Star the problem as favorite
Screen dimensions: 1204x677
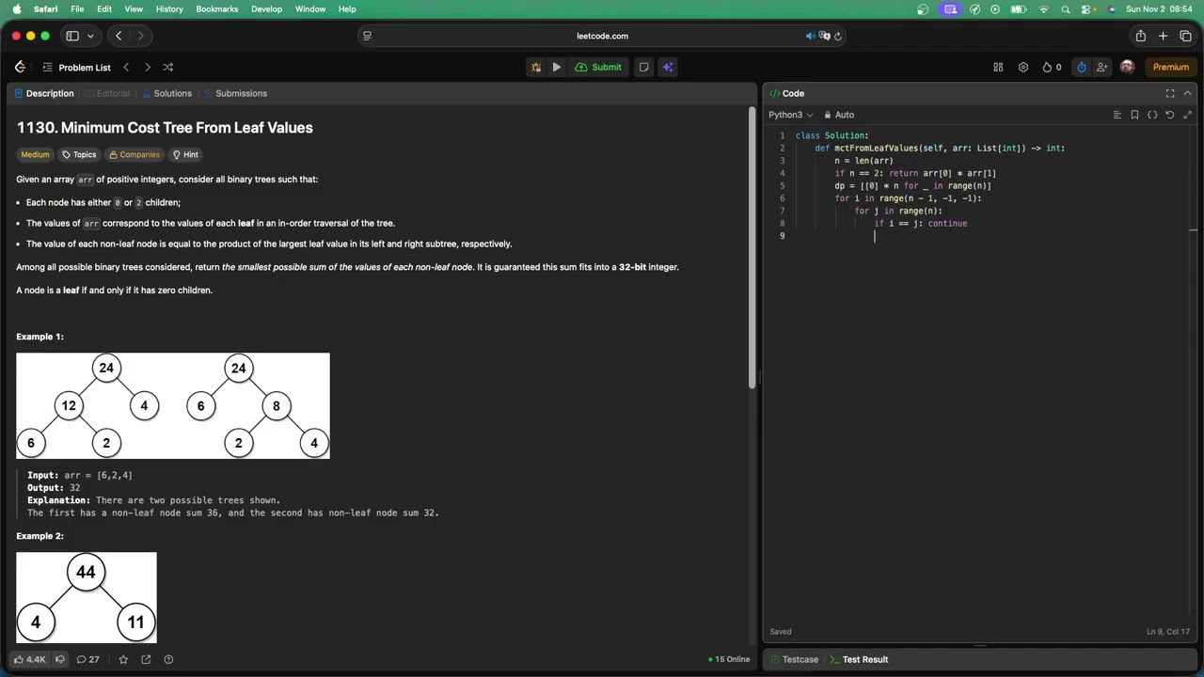coord(123,659)
